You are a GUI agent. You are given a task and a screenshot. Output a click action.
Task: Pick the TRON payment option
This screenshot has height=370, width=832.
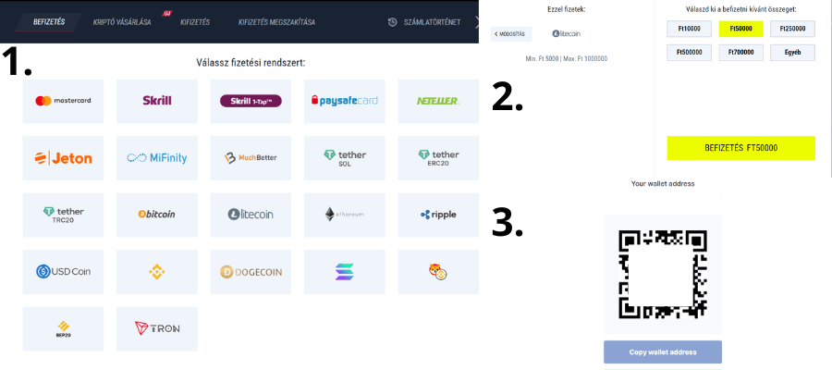tap(157, 328)
